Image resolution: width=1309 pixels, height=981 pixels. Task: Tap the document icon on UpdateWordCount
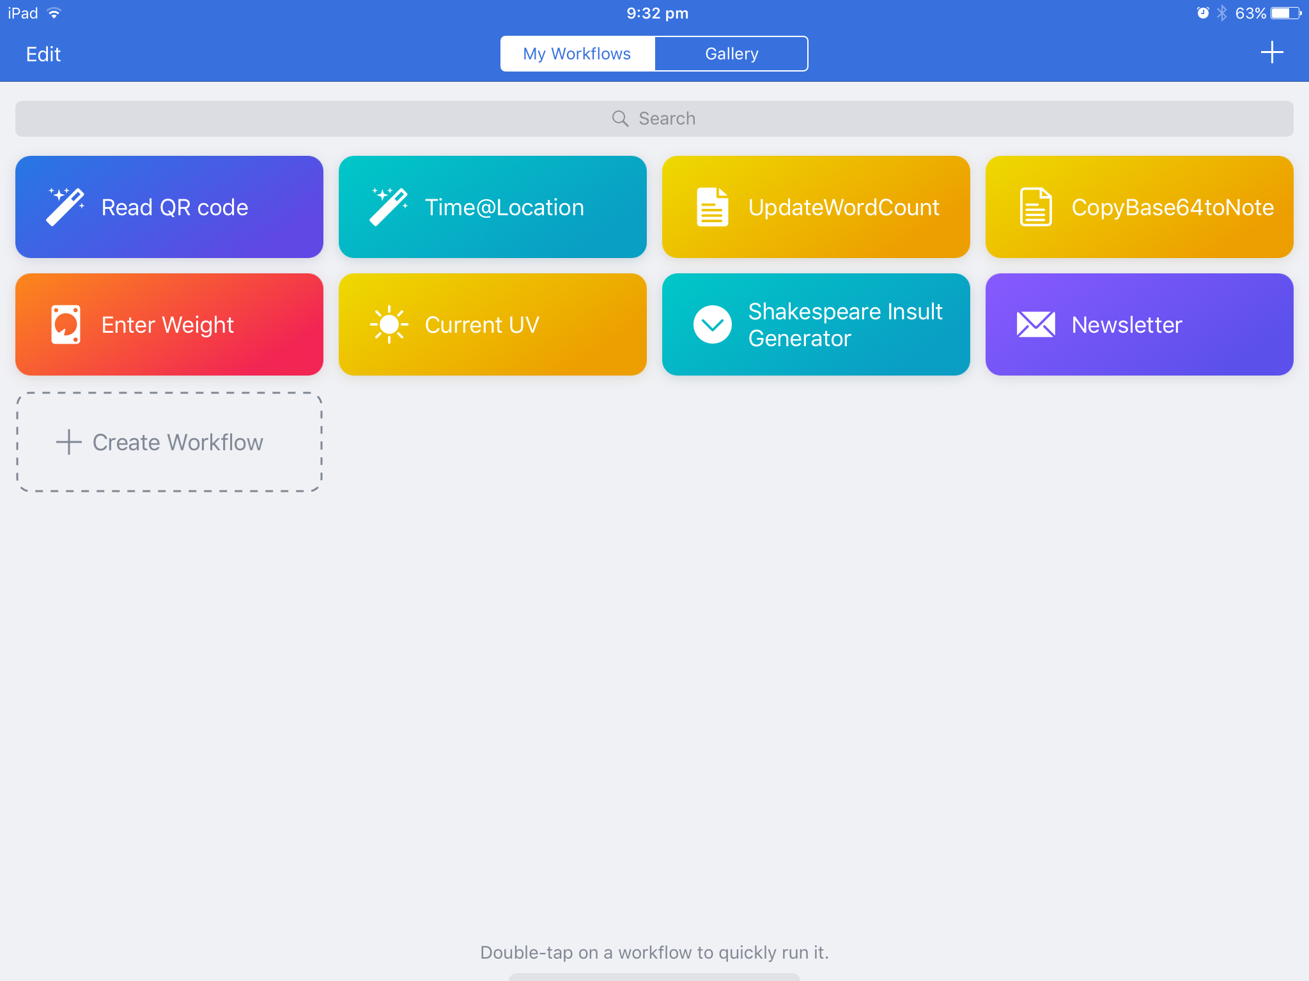pos(713,206)
